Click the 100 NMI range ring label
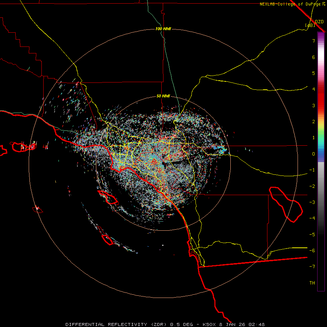Screen dimensions: 327x327 163,29
